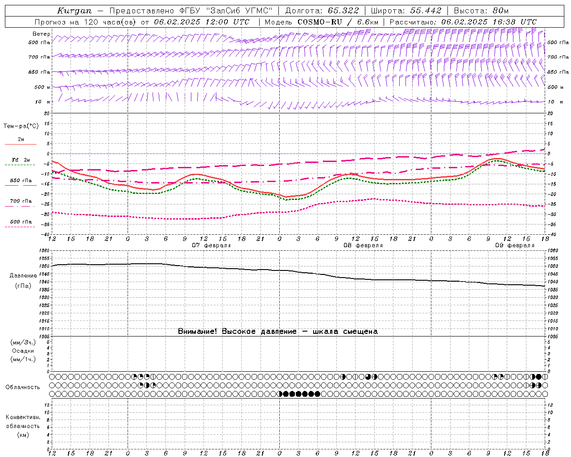Click the Td 2м dew point legend entry
Image resolution: width=571 pixels, height=457 pixels.
(x=21, y=160)
